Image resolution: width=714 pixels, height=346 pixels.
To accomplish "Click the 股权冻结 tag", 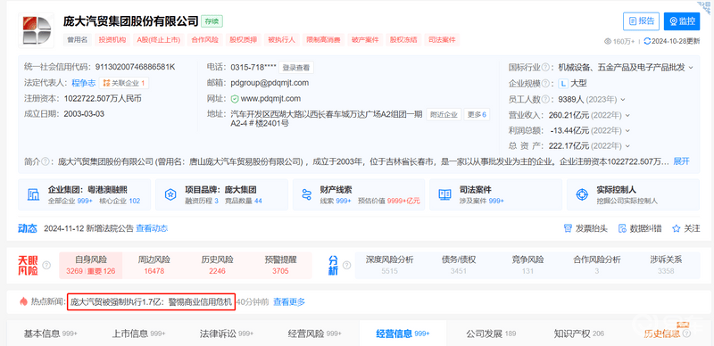I will 403,40.
